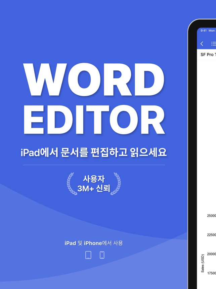
Task: Click the '사용자 3M+ 신뢰' badge
Action: pos(94,184)
